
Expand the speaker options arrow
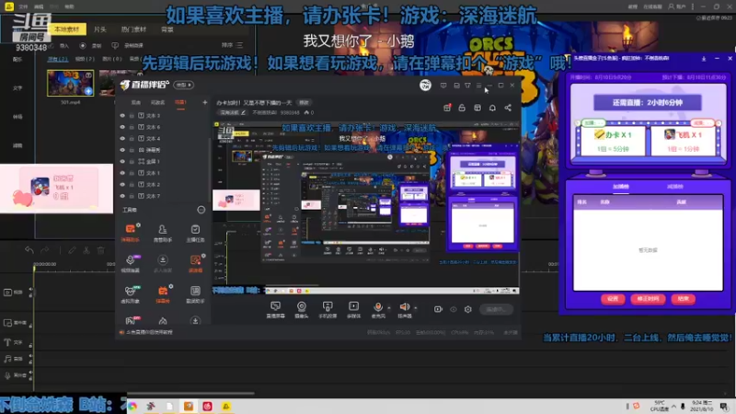point(416,308)
